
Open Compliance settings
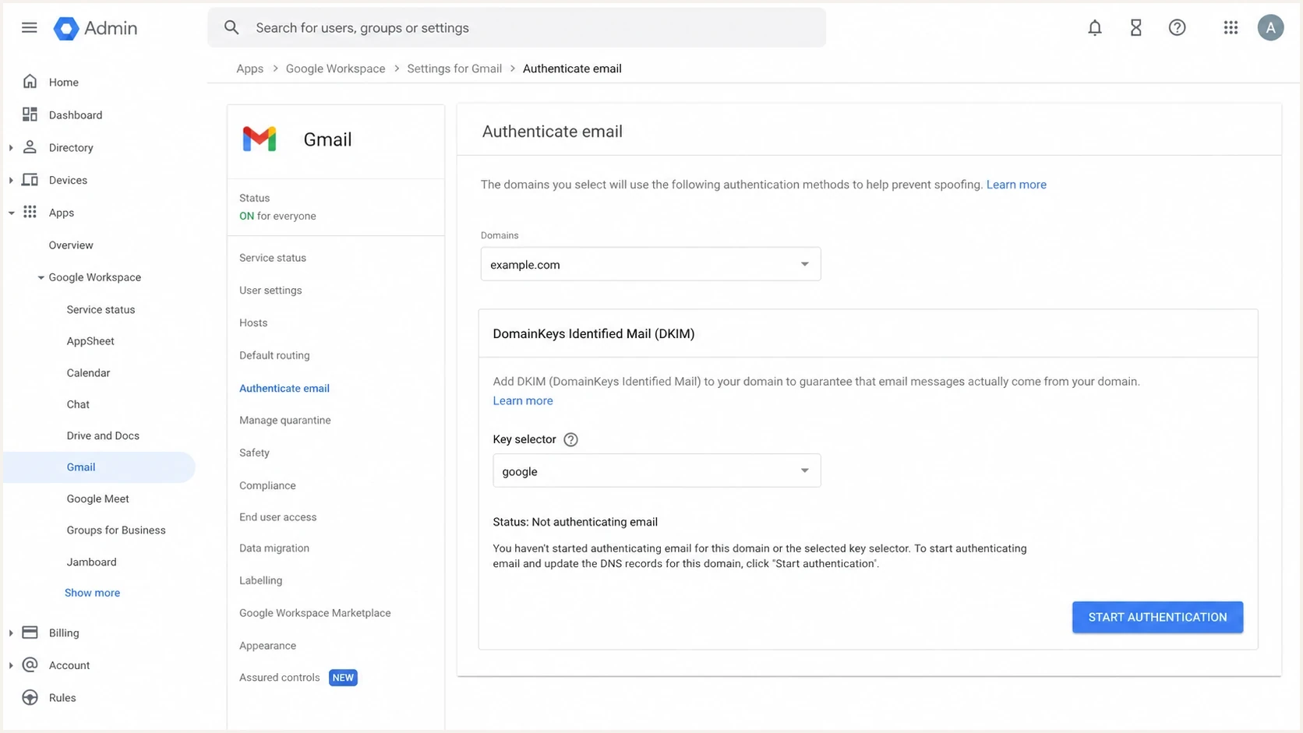267,485
